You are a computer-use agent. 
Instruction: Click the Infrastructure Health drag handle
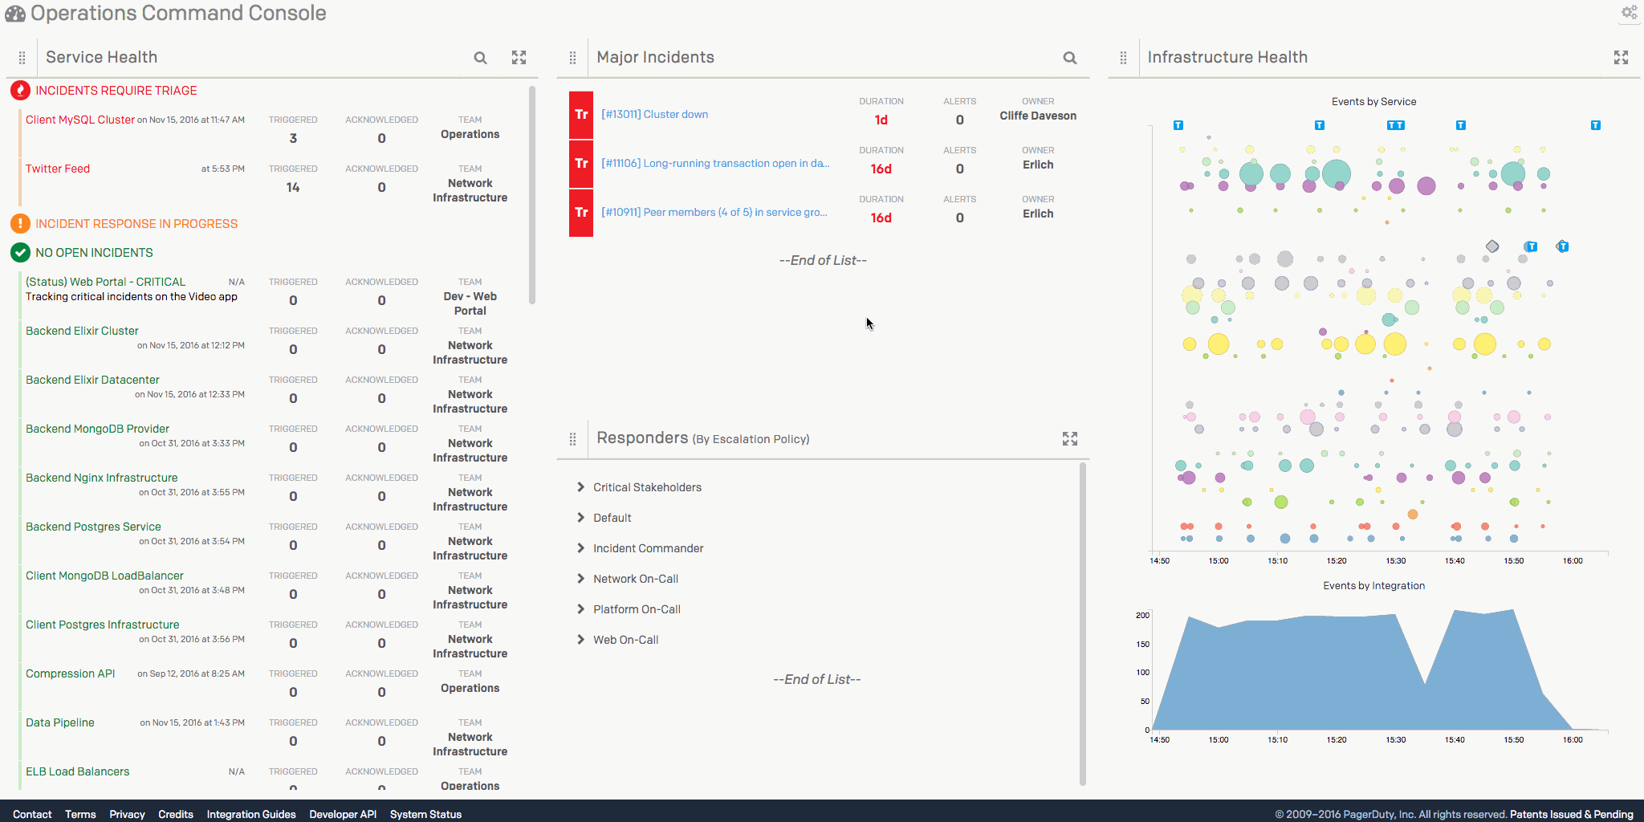click(1123, 58)
